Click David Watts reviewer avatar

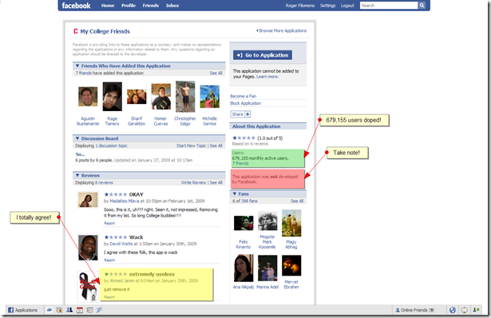tap(88, 248)
